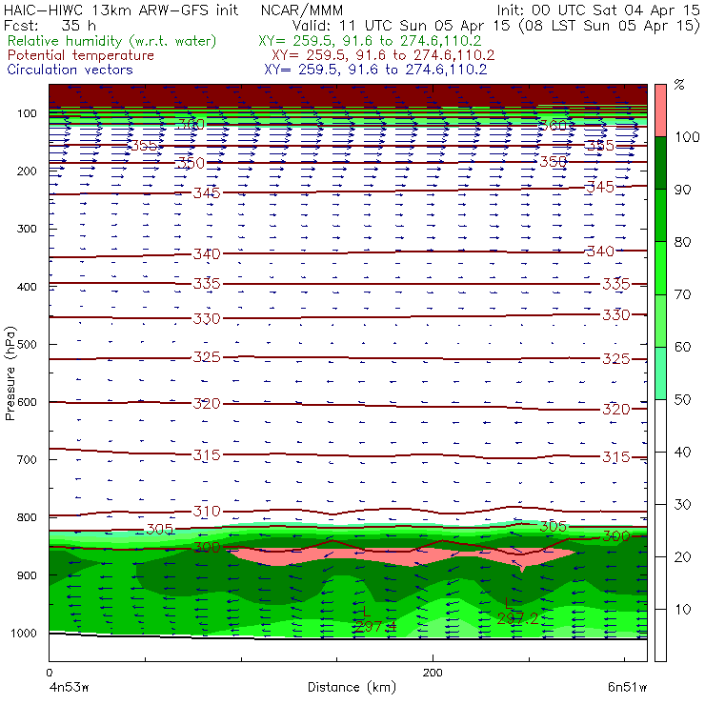This screenshot has height=705, width=705.
Task: Click the '10' colorbar scale label
Action: (x=682, y=609)
